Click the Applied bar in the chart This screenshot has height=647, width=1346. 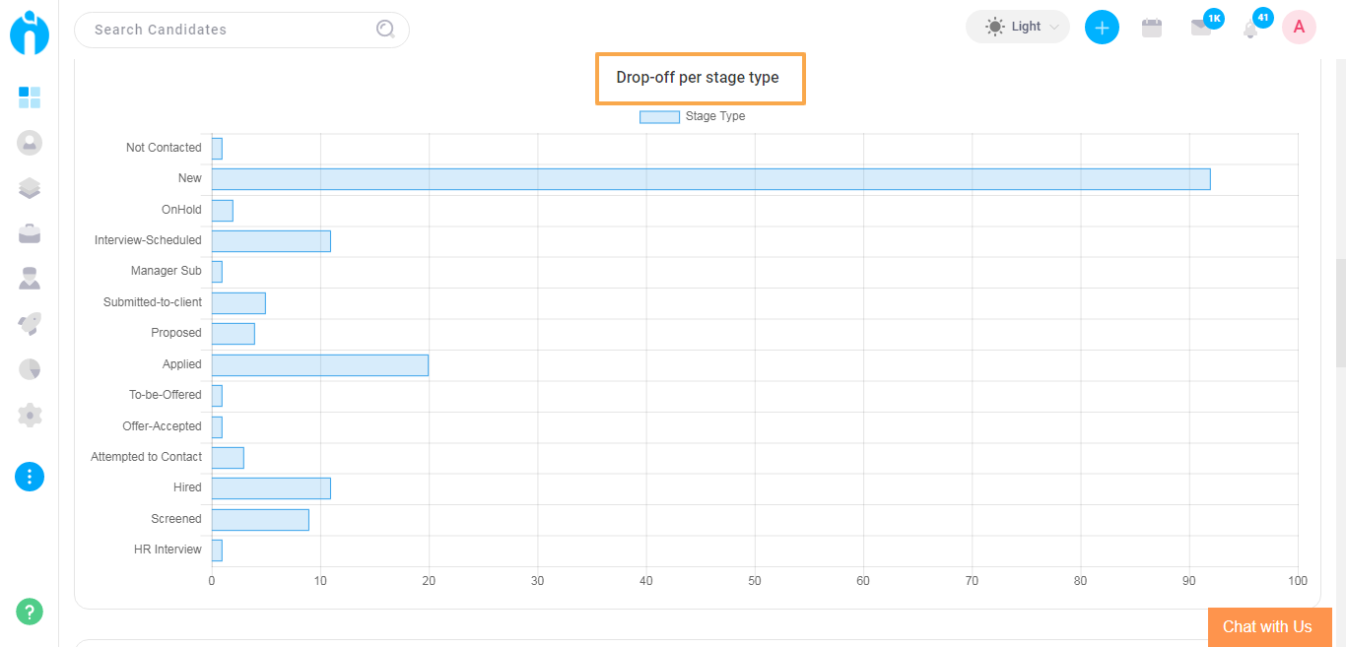click(x=320, y=364)
